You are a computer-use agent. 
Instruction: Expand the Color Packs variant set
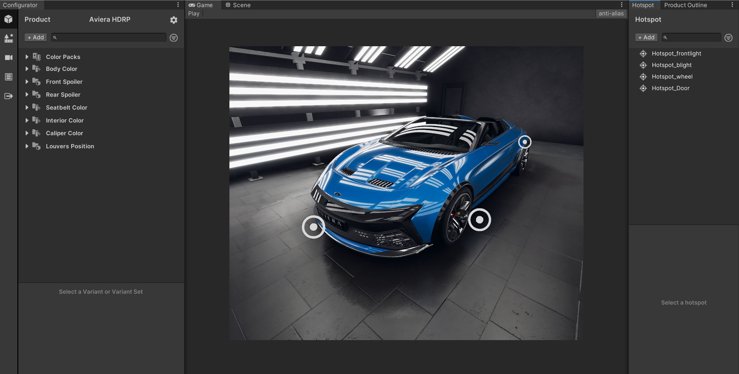point(27,57)
